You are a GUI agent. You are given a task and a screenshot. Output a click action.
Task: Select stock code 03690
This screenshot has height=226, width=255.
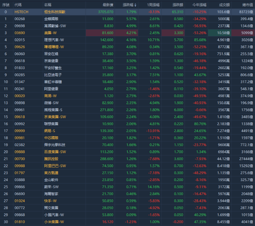pyautogui.click(x=20, y=33)
